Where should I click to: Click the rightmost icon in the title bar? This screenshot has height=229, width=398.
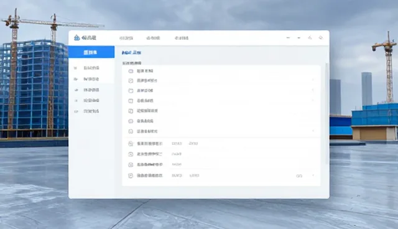321,37
